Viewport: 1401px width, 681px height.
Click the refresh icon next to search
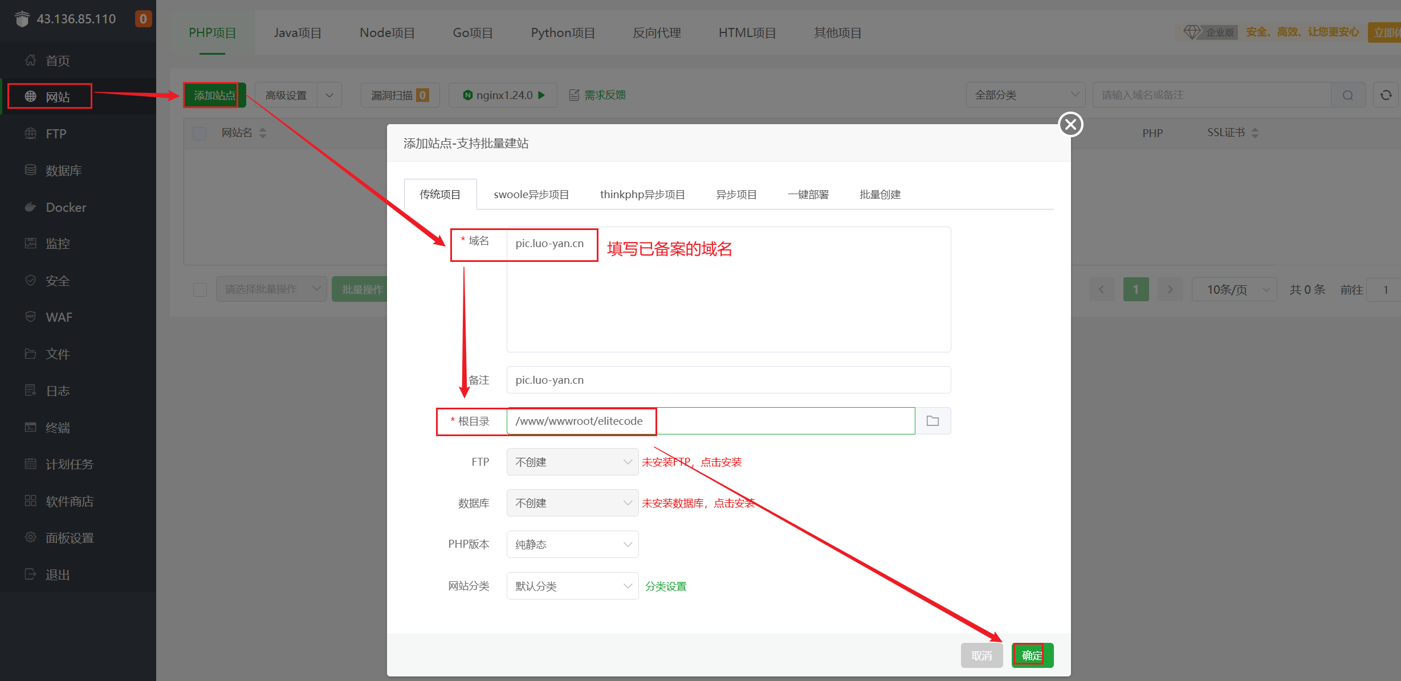(1386, 95)
